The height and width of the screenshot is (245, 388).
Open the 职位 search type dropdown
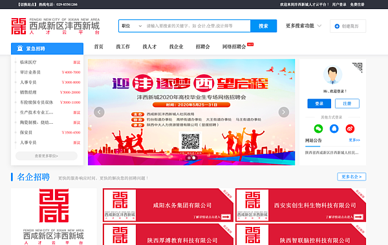132,26
